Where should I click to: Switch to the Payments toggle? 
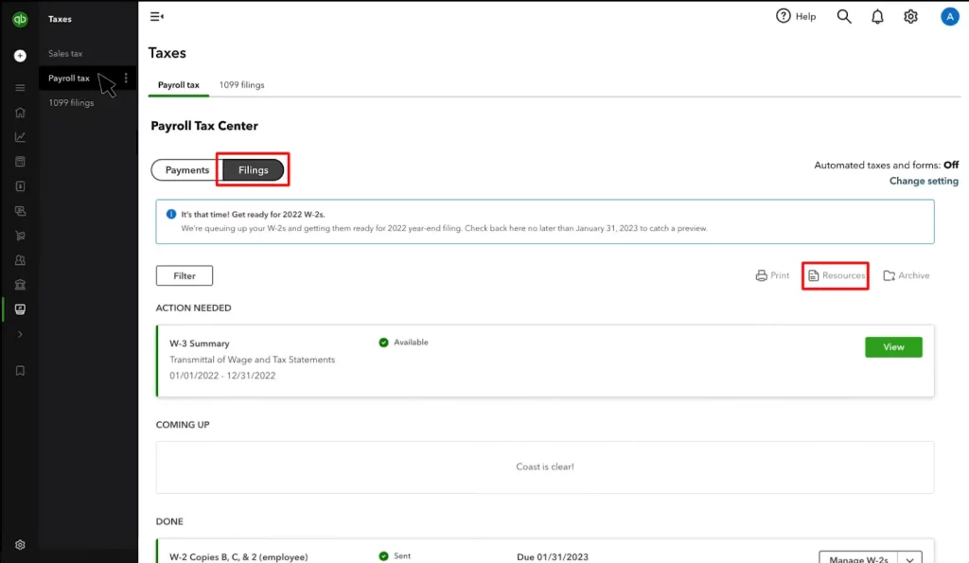click(x=187, y=170)
